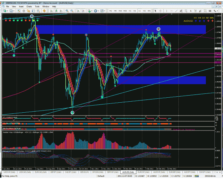
Task: Open the Window menu
Action: coord(46,6)
